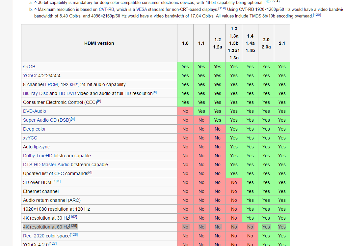343x246 pixels.
Task: Open citation [127] after YCbCr 4:2:0
Action: click(53, 244)
